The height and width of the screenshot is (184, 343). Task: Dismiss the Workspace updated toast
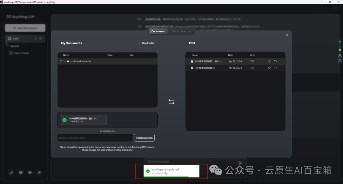pyautogui.click(x=197, y=168)
